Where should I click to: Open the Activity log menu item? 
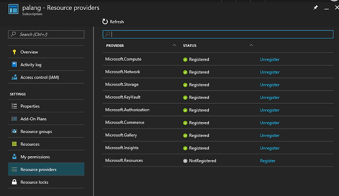pyautogui.click(x=46, y=64)
